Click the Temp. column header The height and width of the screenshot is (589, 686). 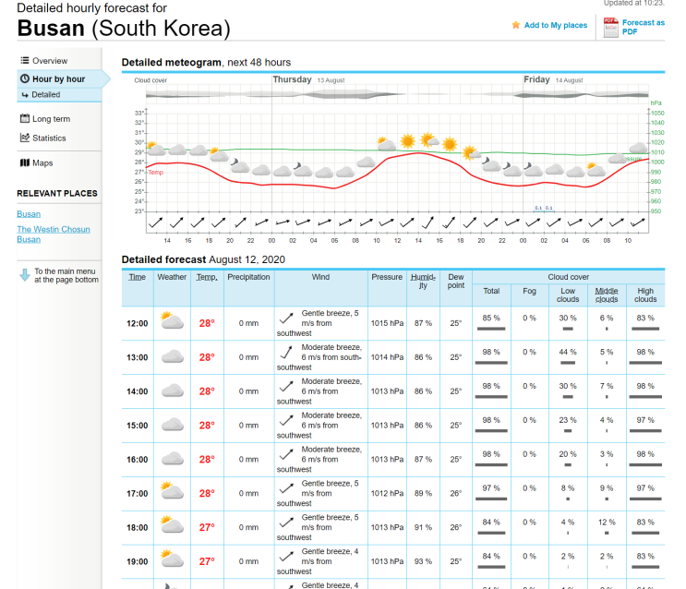point(207,277)
